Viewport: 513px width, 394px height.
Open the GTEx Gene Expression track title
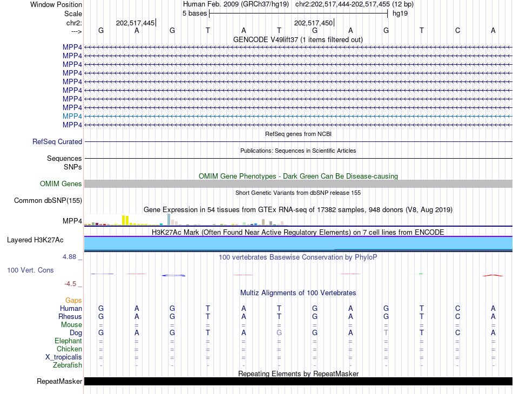[x=298, y=209]
